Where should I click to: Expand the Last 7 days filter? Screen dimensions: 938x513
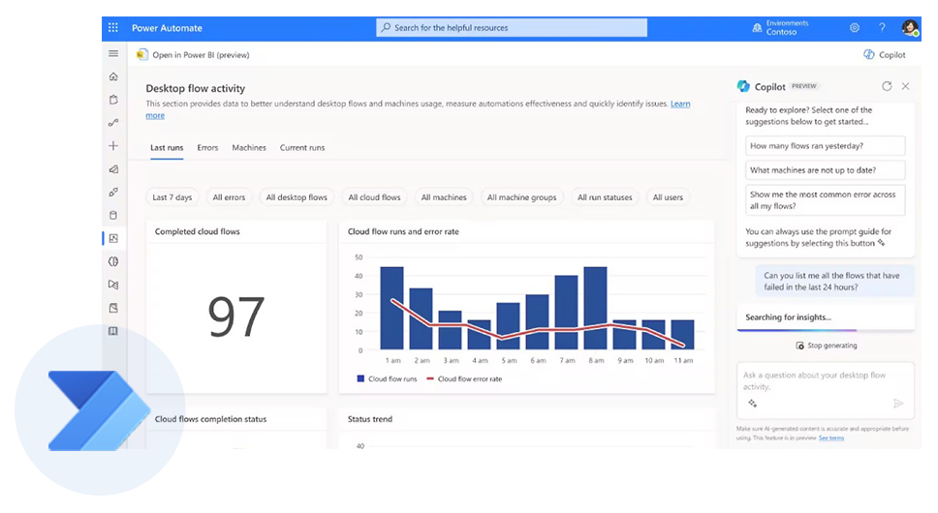pyautogui.click(x=172, y=197)
